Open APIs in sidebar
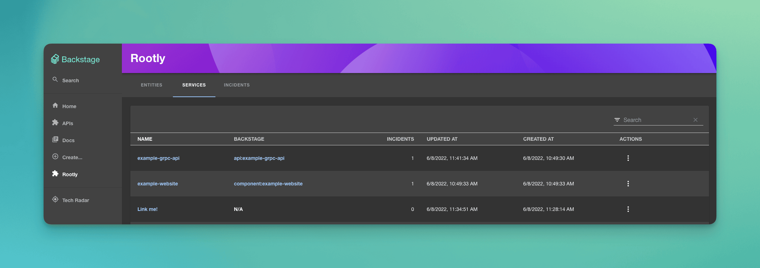 [x=68, y=123]
